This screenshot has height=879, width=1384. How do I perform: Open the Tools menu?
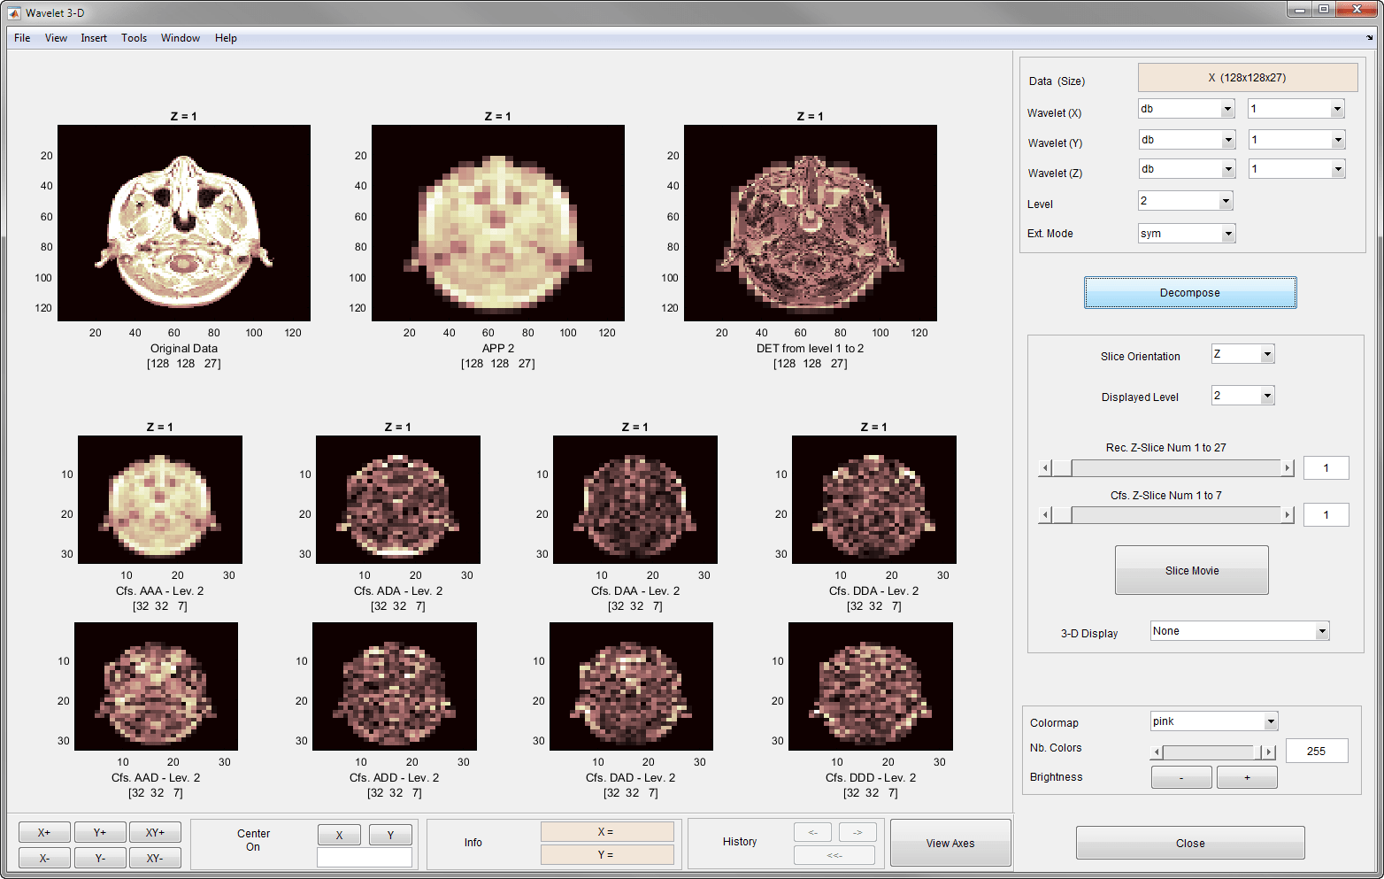[134, 38]
